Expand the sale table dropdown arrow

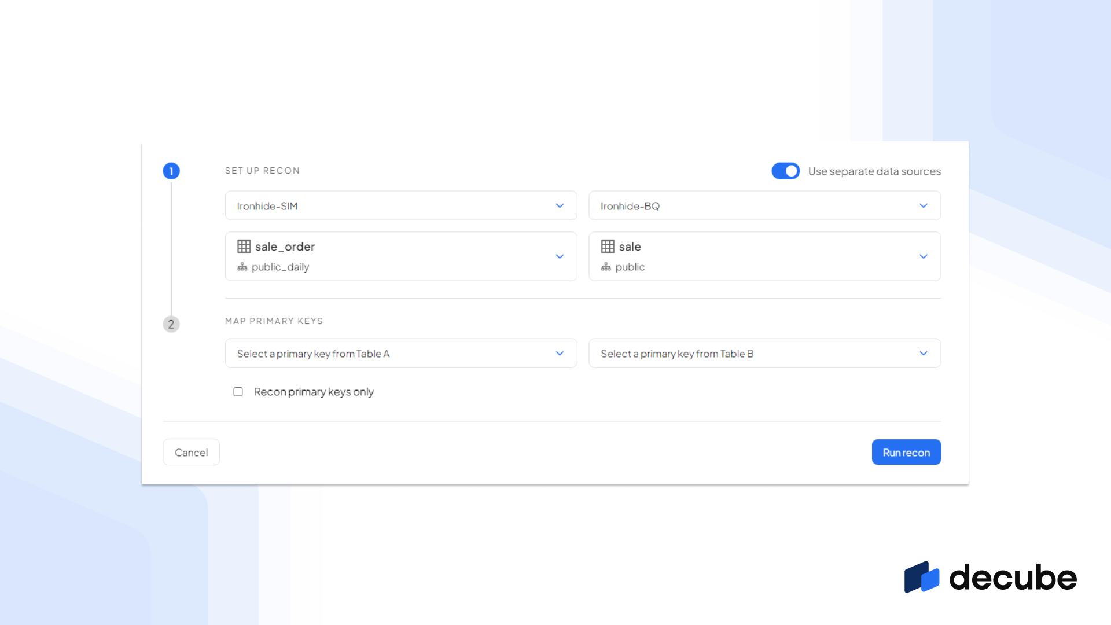coord(923,256)
